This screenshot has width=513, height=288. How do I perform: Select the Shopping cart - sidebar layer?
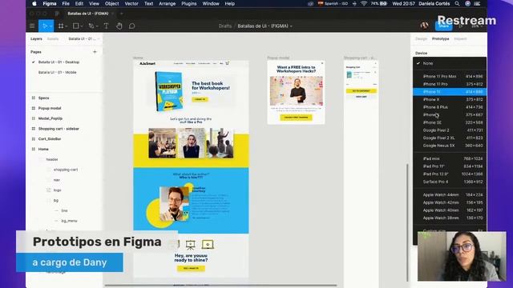tap(59, 129)
